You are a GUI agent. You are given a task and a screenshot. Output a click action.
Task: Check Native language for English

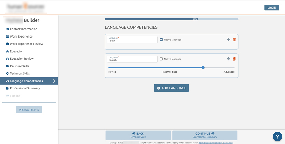[x=161, y=59]
